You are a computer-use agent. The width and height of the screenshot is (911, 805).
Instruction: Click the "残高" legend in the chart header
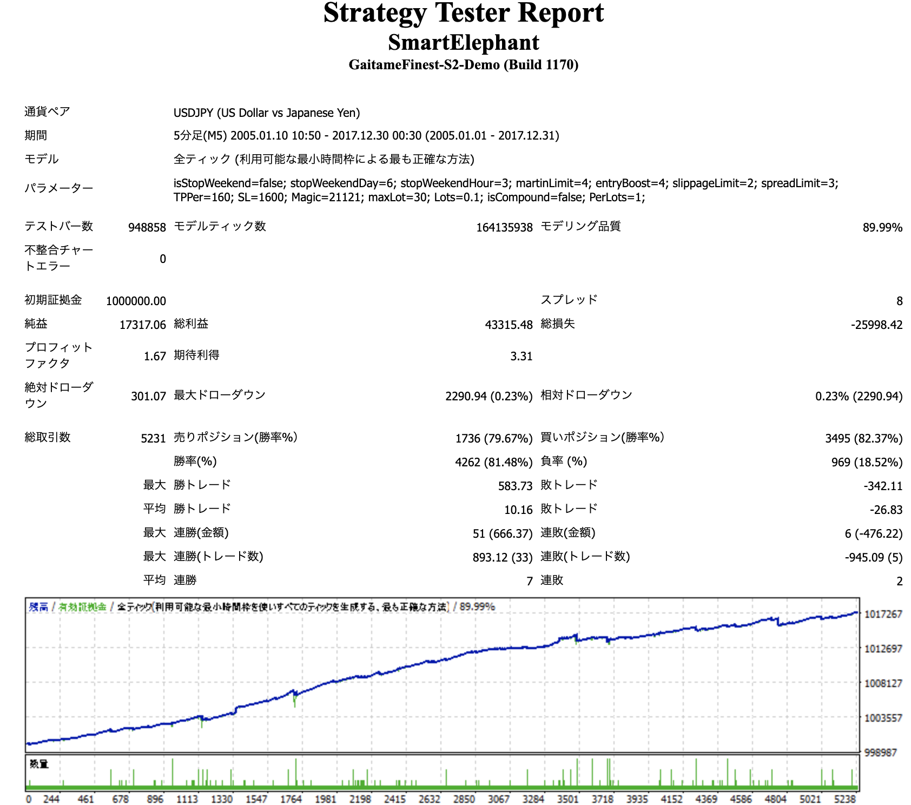point(38,607)
